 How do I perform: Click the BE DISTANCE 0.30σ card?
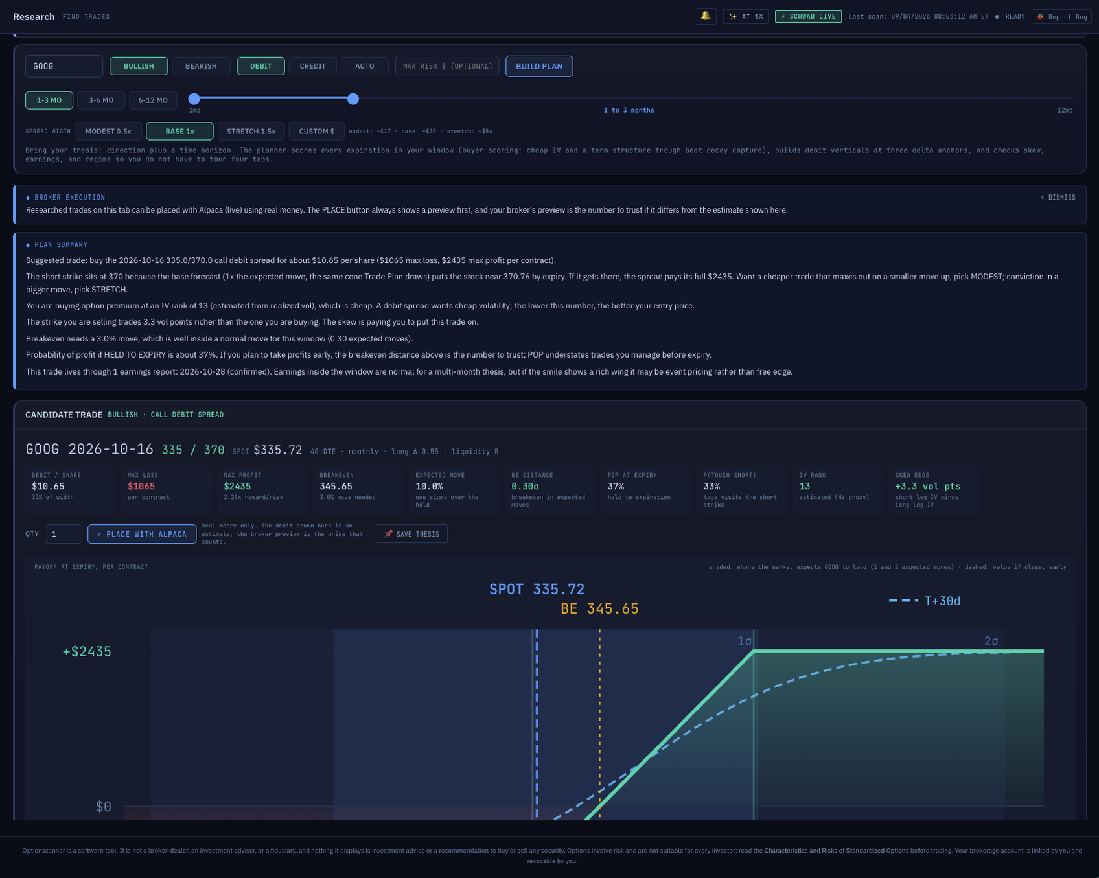tap(550, 491)
